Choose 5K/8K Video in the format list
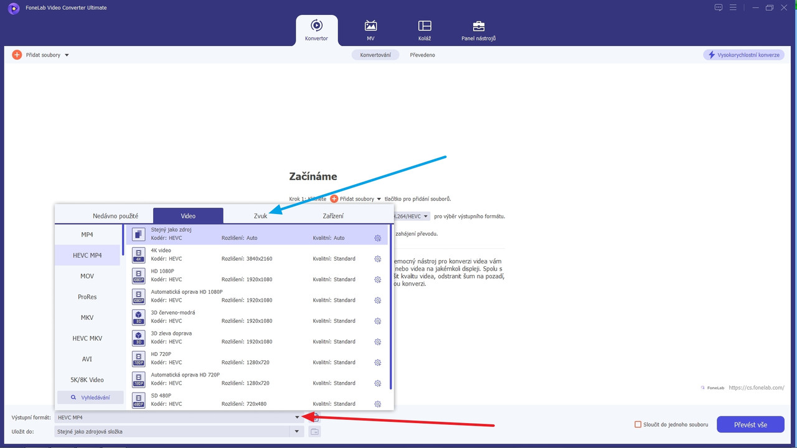This screenshot has width=797, height=448. [x=87, y=380]
